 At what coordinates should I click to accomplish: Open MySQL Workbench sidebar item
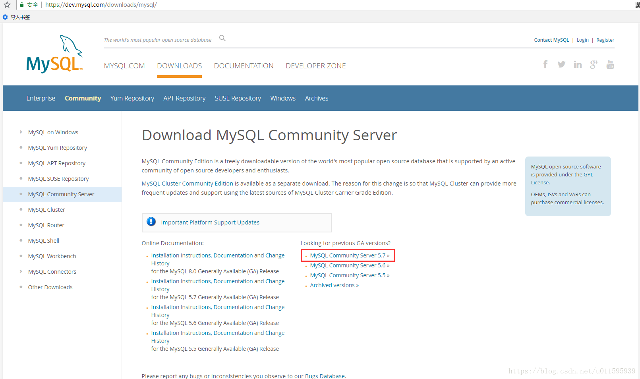coord(52,256)
